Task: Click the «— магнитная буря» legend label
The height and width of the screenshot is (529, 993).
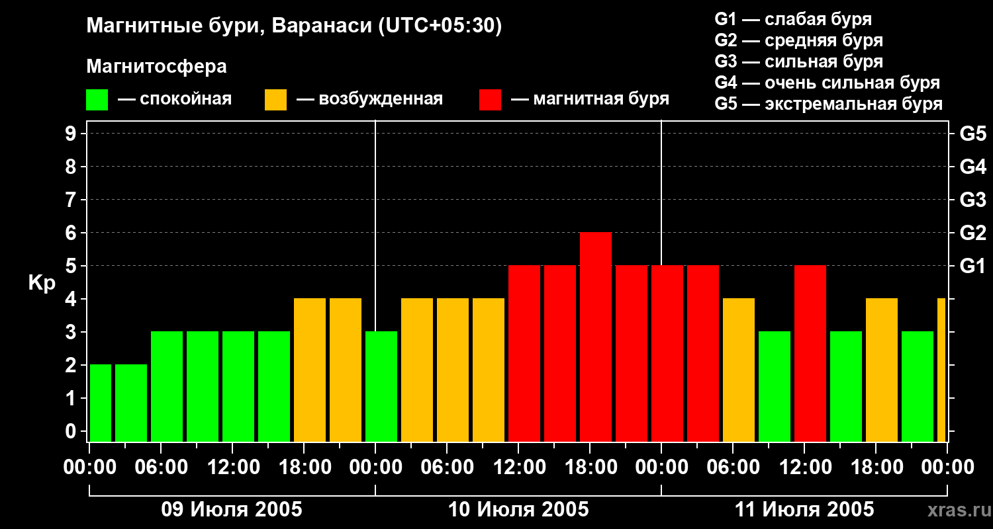Action: (590, 99)
